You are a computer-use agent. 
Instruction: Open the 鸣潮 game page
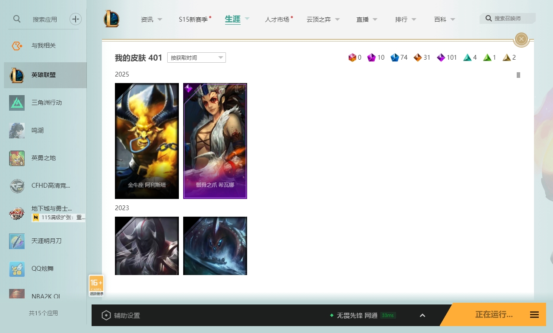tap(43, 130)
